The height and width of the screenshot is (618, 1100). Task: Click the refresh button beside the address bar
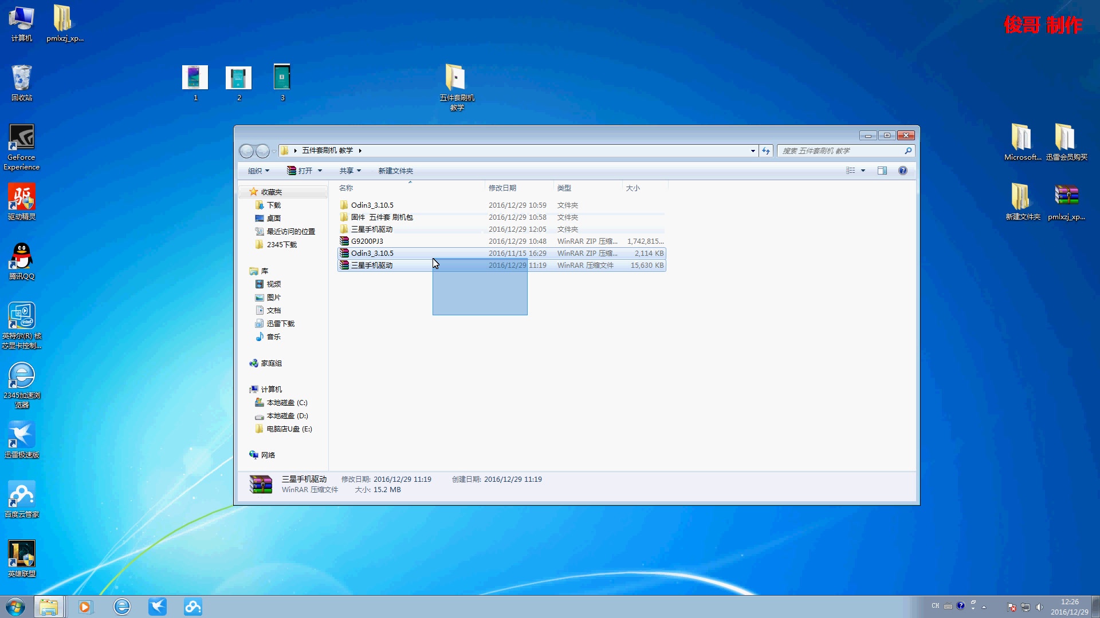tap(766, 151)
